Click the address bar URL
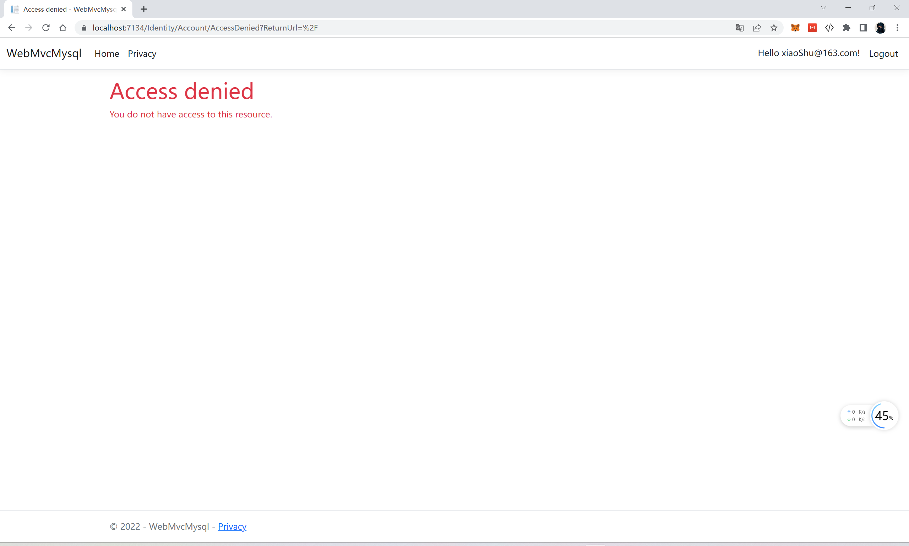Screen dimensions: 909x546 [x=205, y=28]
